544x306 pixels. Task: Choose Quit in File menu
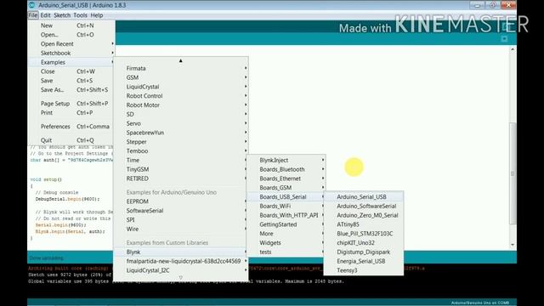[71, 140]
